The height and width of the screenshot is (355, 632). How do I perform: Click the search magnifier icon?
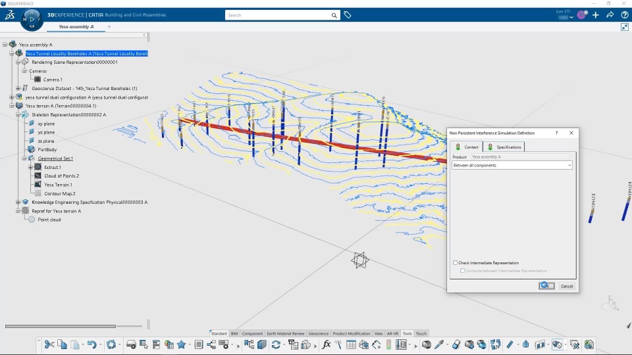point(334,15)
